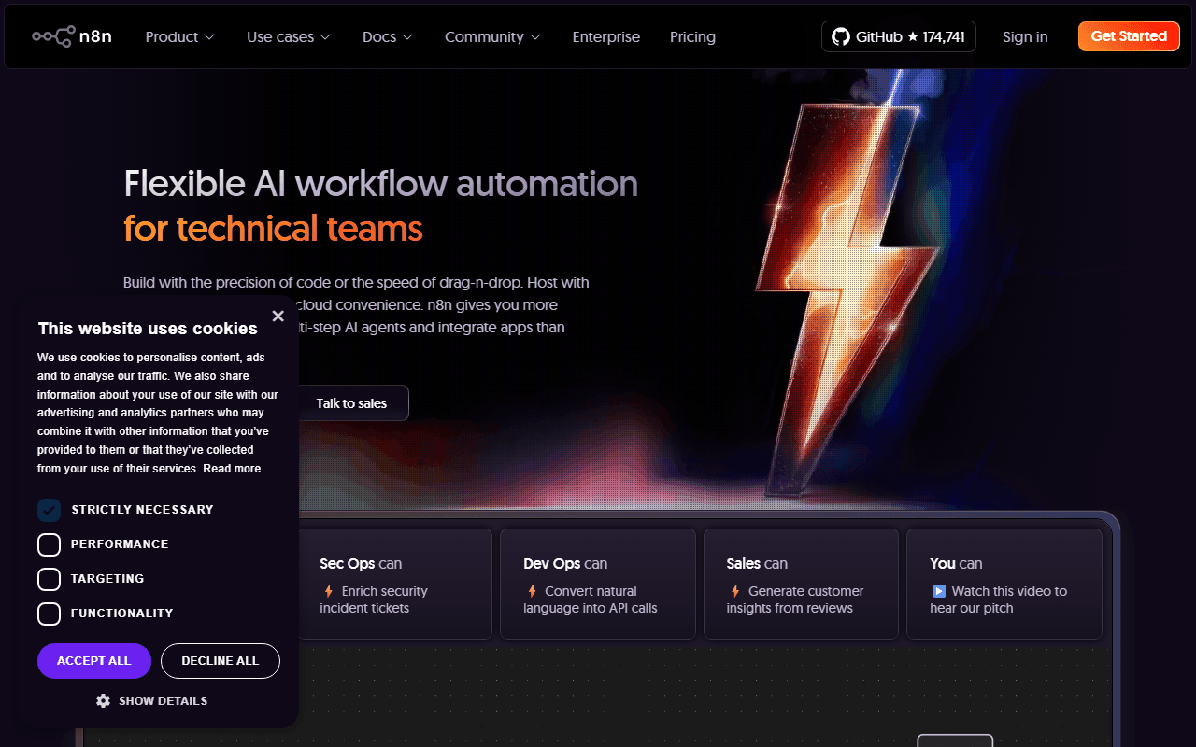Click Talk to sales
The image size is (1196, 747).
[x=350, y=402]
